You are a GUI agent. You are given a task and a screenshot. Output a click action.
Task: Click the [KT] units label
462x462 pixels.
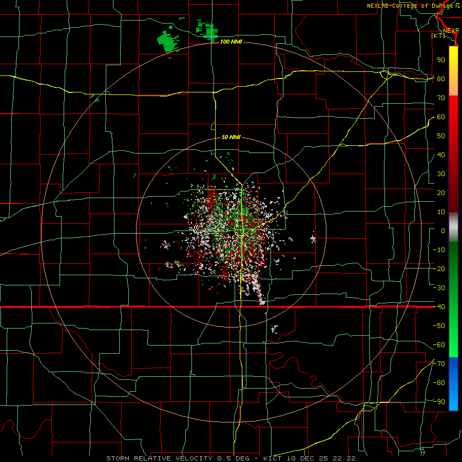[438, 35]
